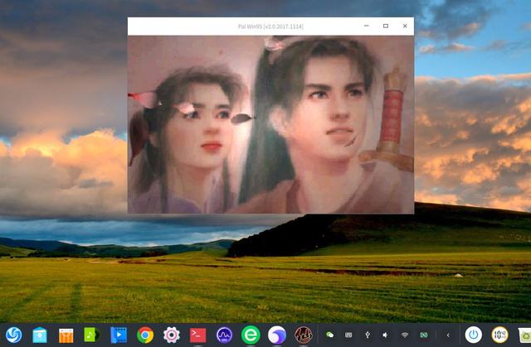Open the system monitor icon in the dock

click(x=224, y=335)
